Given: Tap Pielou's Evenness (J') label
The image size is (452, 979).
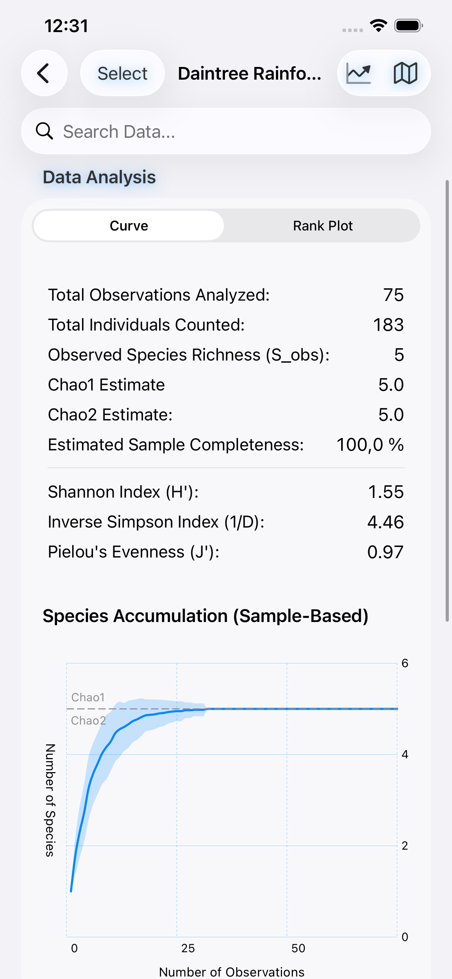Looking at the screenshot, I should [x=133, y=552].
